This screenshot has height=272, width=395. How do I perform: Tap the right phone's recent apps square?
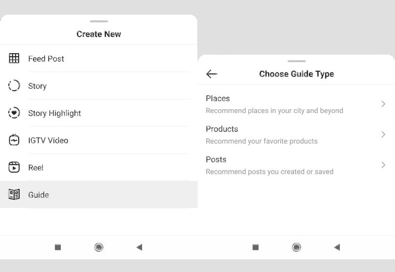click(255, 247)
